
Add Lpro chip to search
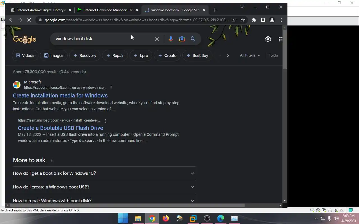(141, 55)
